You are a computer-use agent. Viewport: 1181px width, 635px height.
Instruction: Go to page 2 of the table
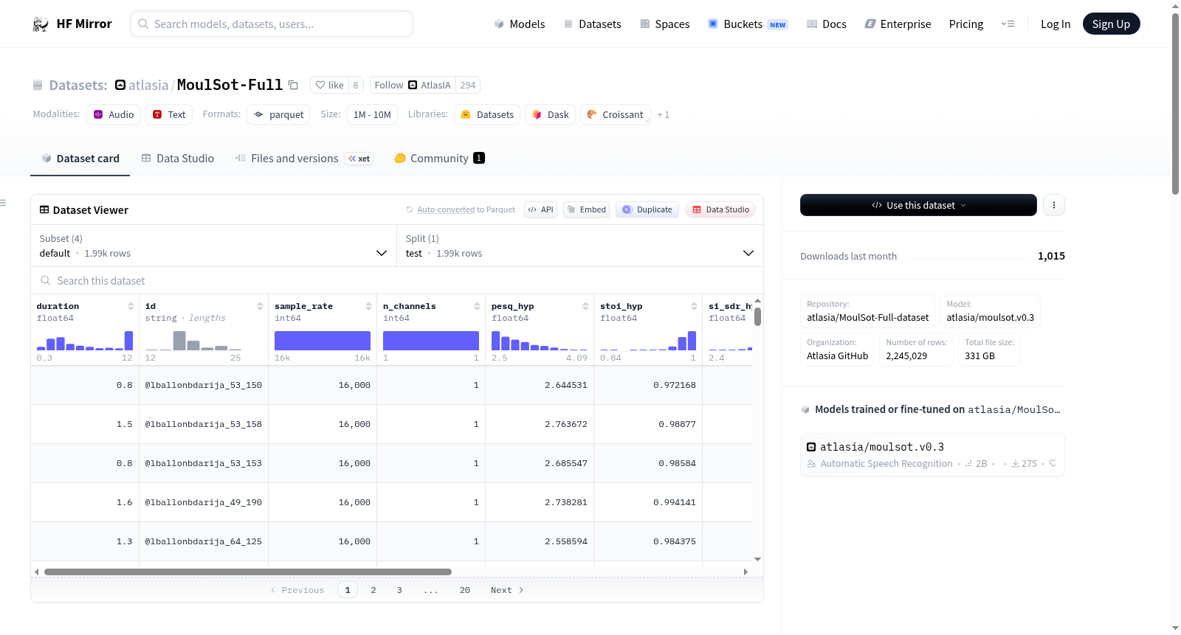tap(373, 590)
